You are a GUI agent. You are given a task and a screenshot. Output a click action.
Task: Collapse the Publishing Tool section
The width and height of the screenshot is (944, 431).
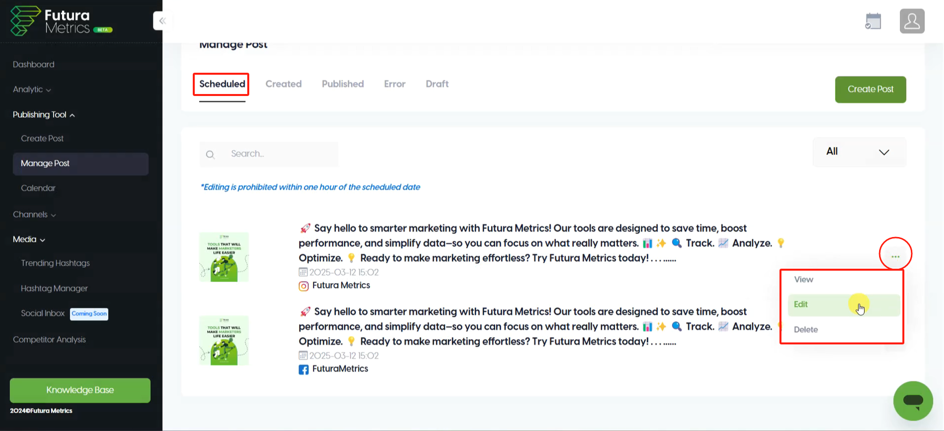point(44,115)
